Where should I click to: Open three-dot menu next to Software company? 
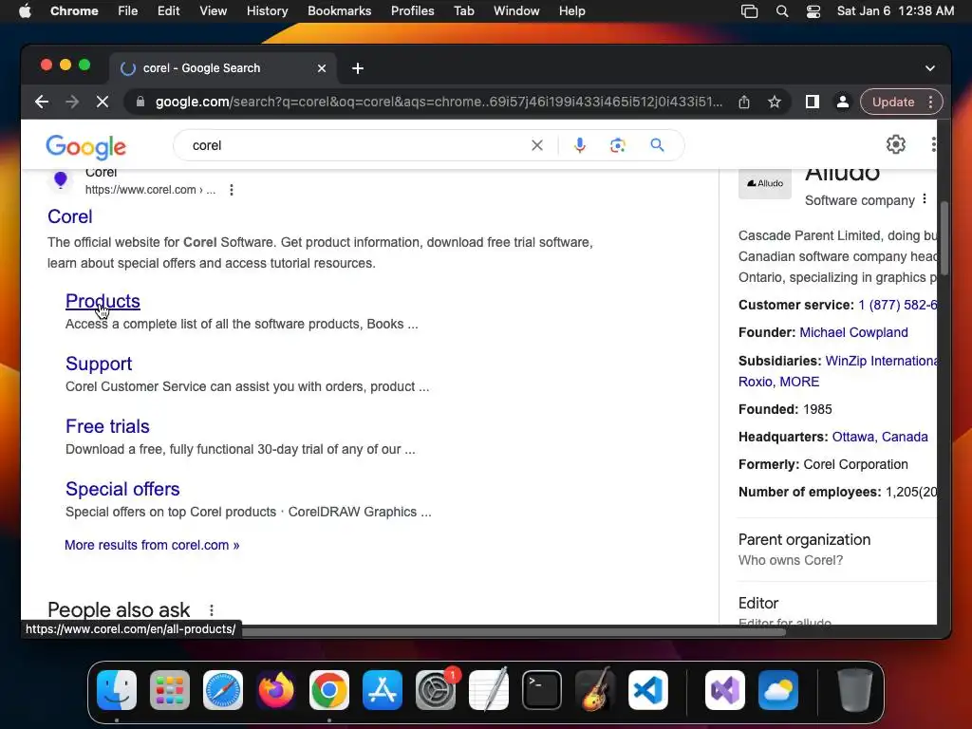click(925, 199)
